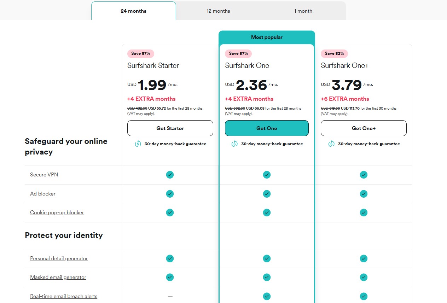Screen dimensions: 447x303
Task: Open the Masked email generator link
Action: 58,277
